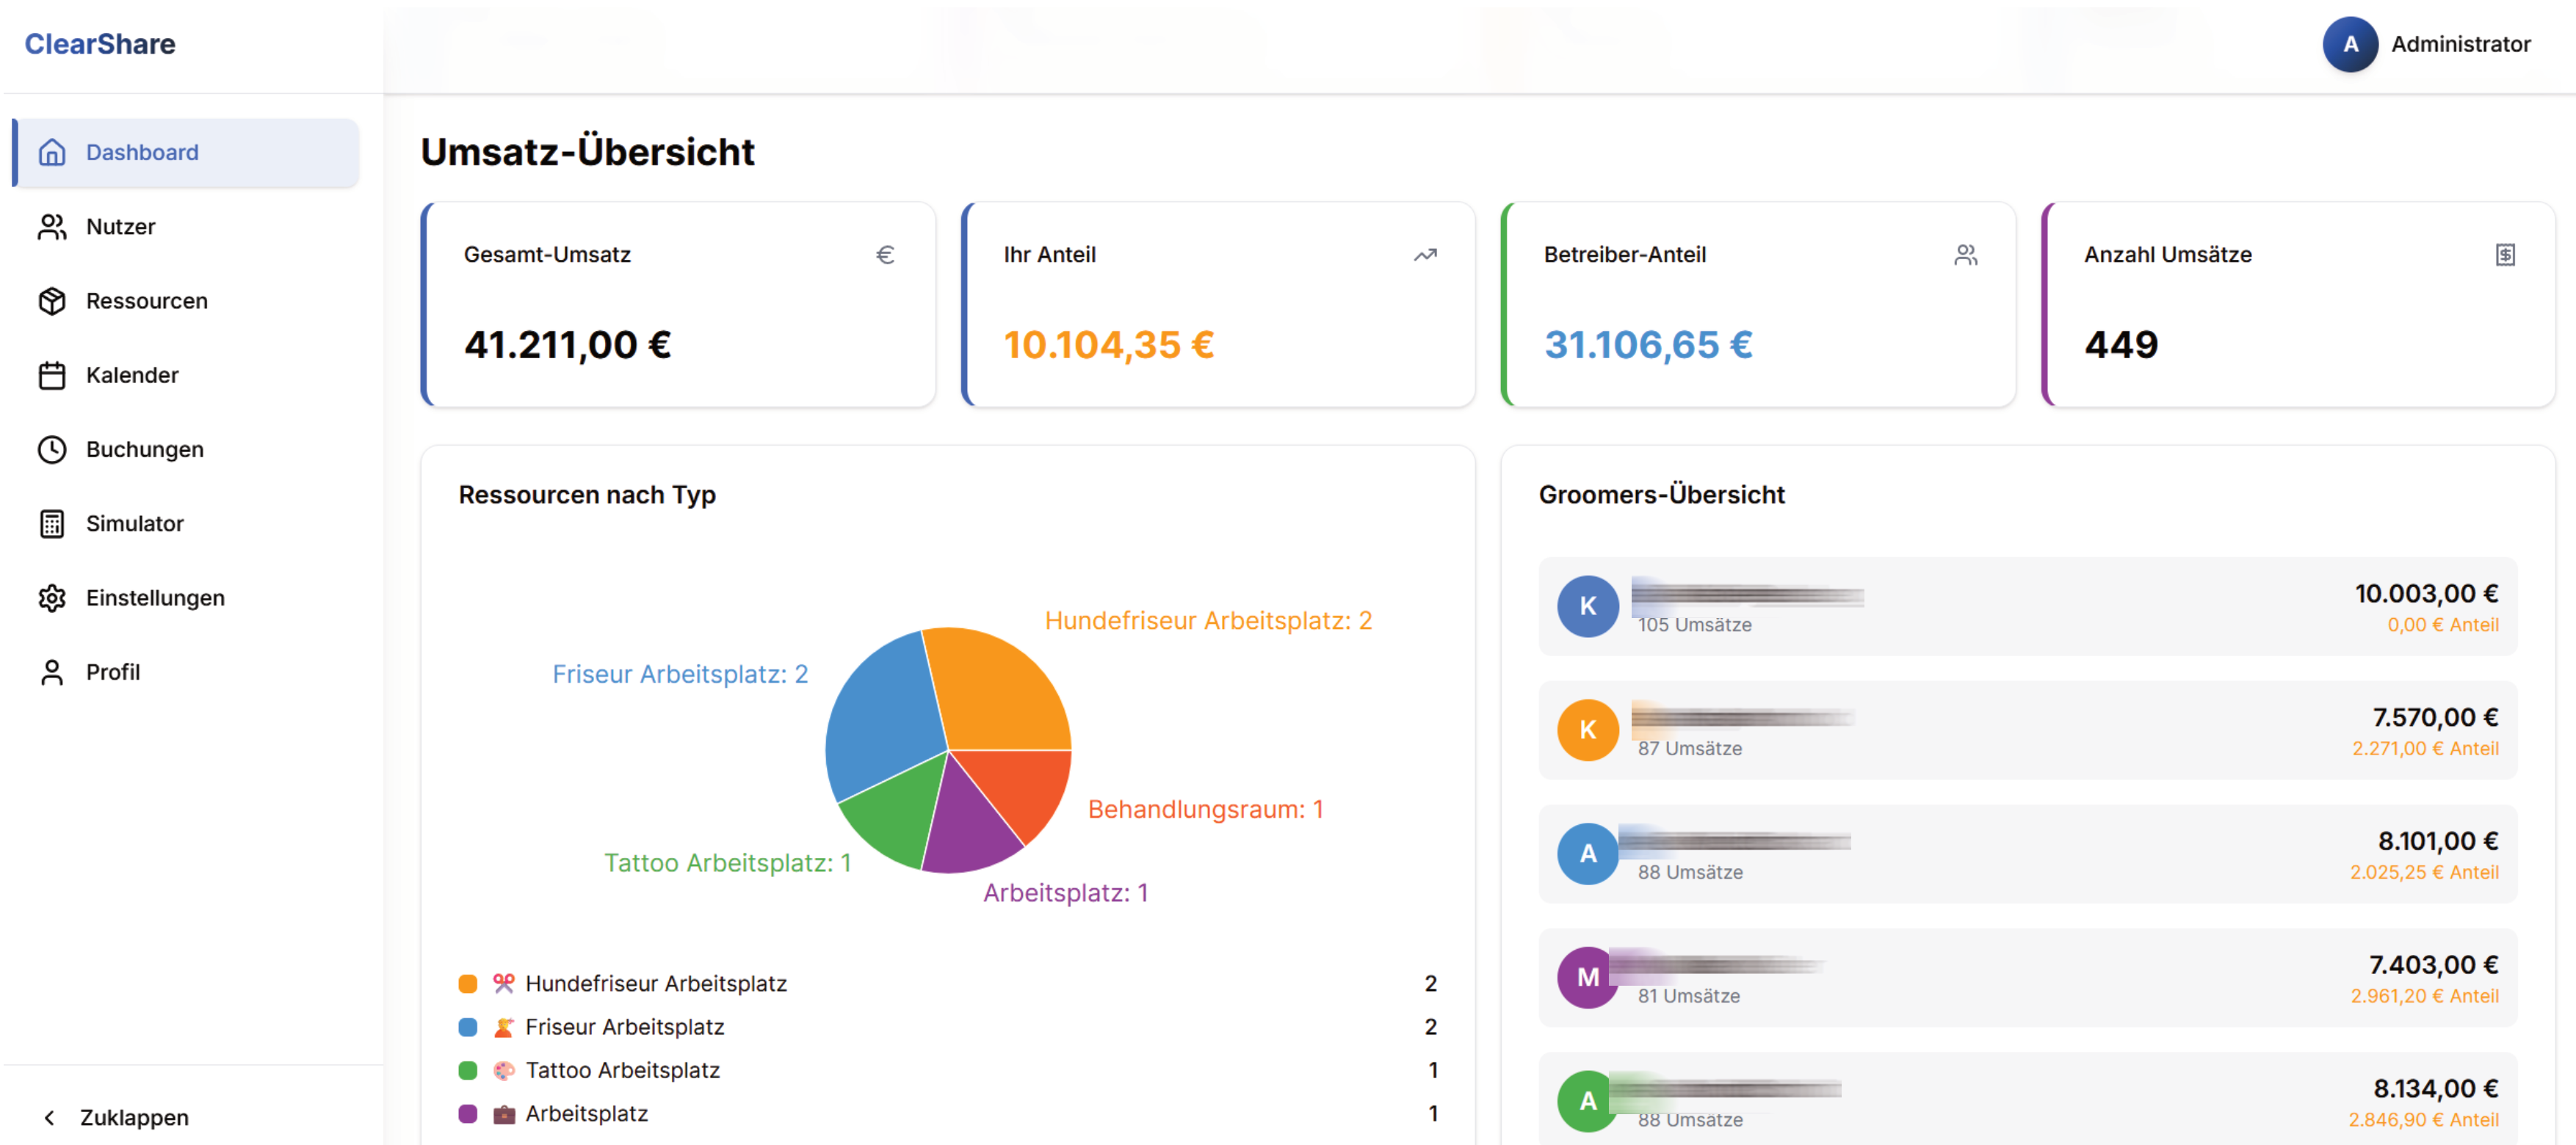2576x1145 pixels.
Task: Click the trend arrow on the Ihr Anteil card
Action: click(x=1425, y=255)
